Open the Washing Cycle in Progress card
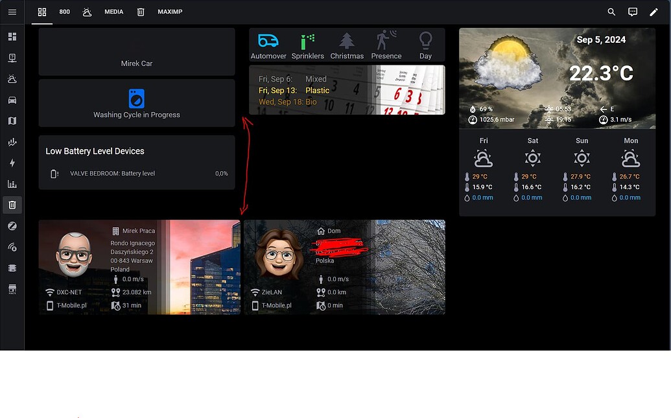 (x=136, y=103)
